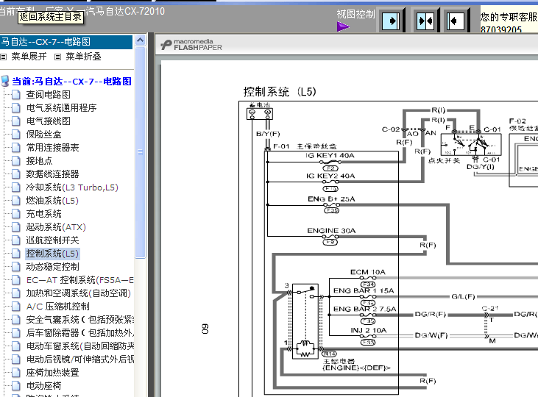Open 数据线连接器 entry

(52, 174)
